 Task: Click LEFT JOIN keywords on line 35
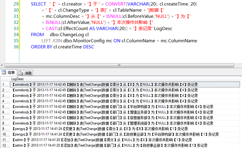coord(52,41)
